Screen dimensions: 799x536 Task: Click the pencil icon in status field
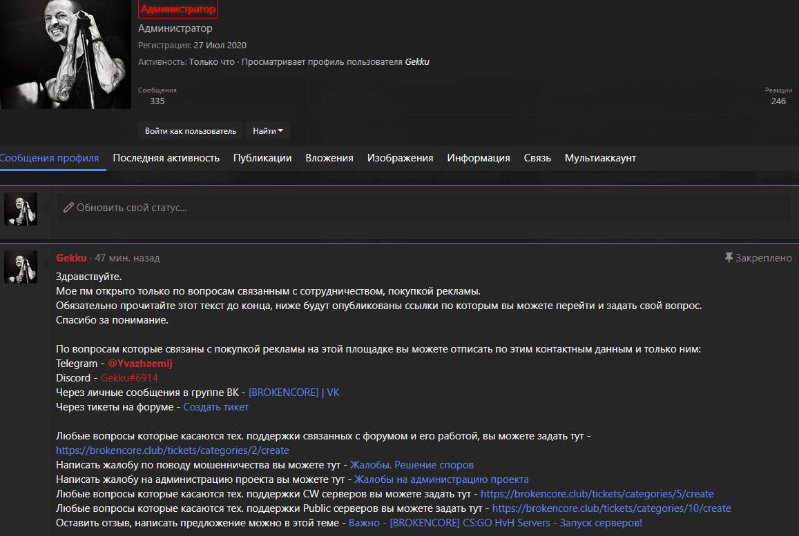coord(68,207)
